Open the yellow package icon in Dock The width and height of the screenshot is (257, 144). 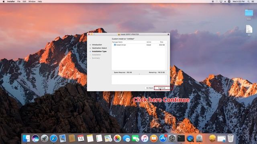tap(212, 138)
